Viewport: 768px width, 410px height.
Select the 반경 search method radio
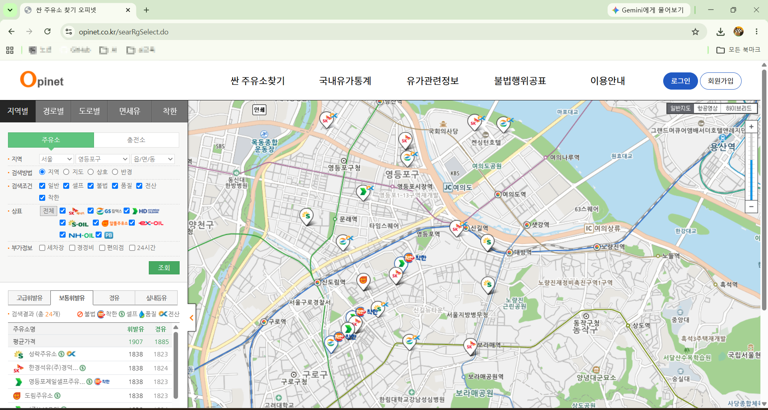coord(115,172)
